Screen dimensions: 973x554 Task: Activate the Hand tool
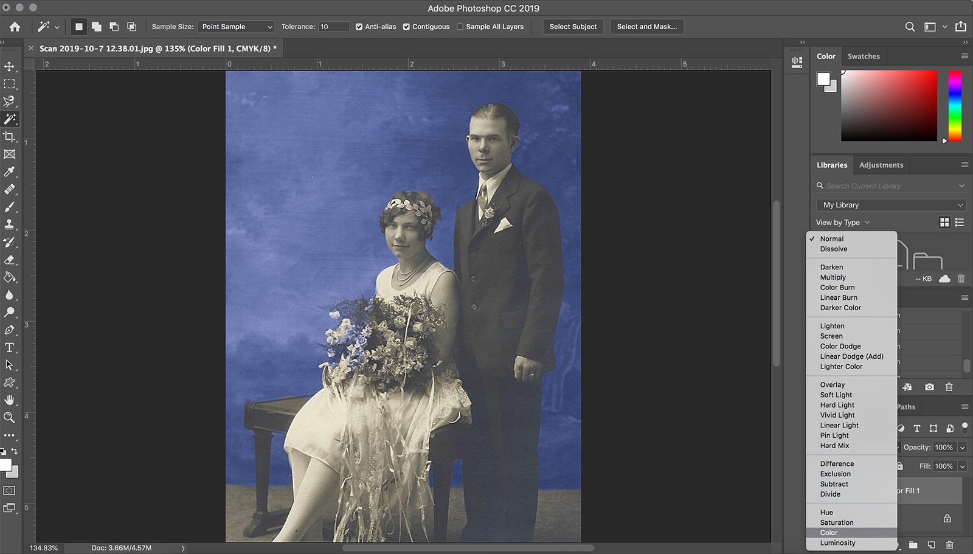(9, 400)
